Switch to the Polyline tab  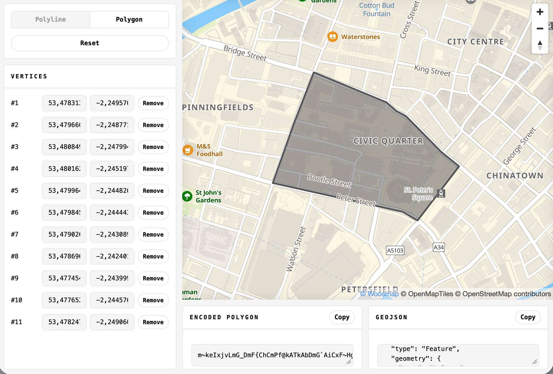coord(50,19)
